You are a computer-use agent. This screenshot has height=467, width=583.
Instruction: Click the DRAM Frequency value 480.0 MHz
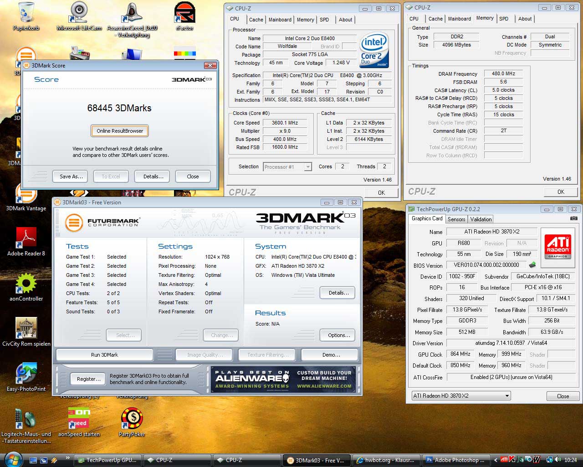click(503, 73)
